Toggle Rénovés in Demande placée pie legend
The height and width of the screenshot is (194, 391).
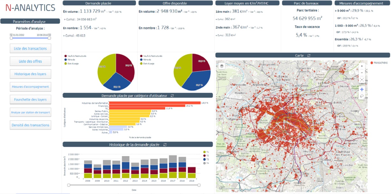pyautogui.click(x=66, y=60)
